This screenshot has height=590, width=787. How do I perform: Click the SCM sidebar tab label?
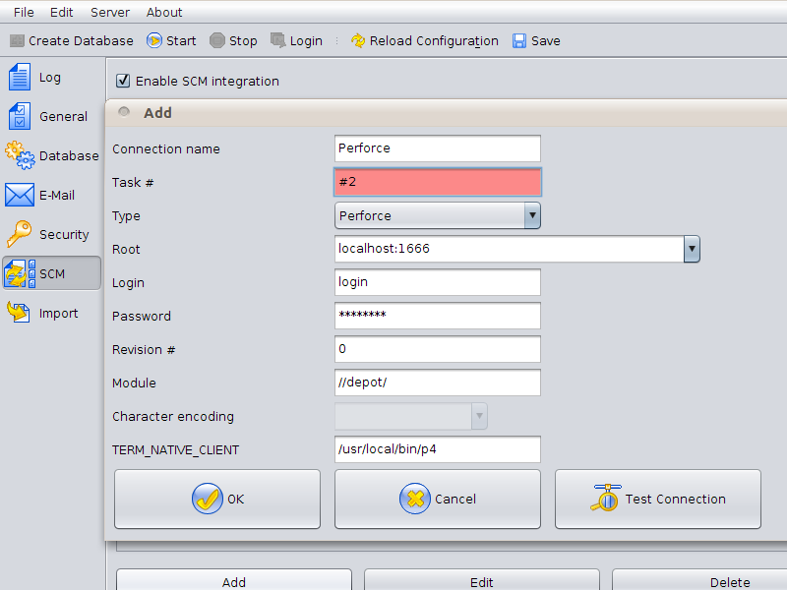point(52,274)
